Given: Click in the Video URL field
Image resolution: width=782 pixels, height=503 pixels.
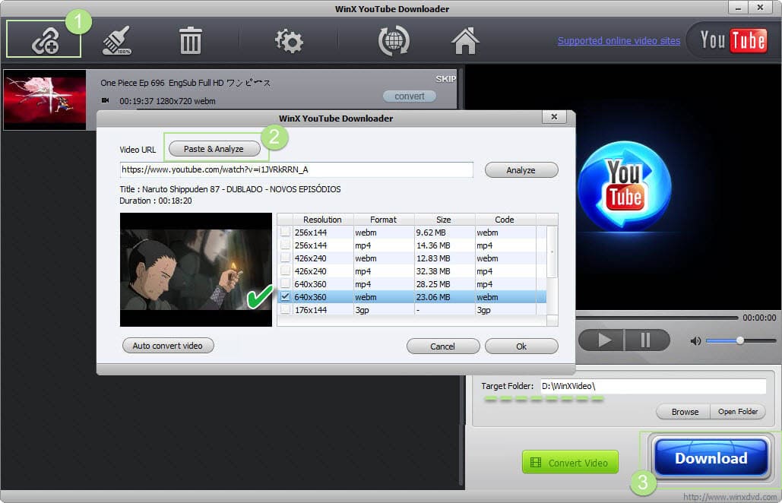Looking at the screenshot, I should point(296,169).
